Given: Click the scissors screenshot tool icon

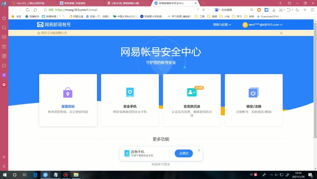Looking at the screenshot, I should click(x=281, y=10).
